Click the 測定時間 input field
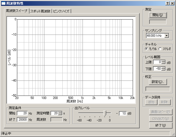The image size is (176, 137). click(x=54, y=113)
